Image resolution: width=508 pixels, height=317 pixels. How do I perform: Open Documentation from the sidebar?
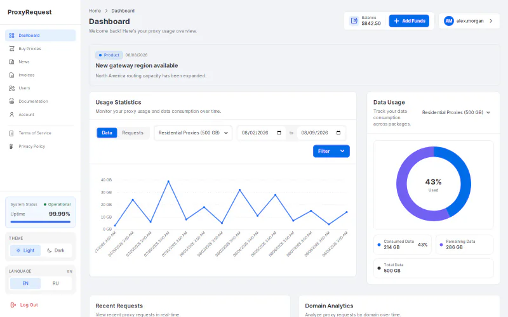click(41, 101)
